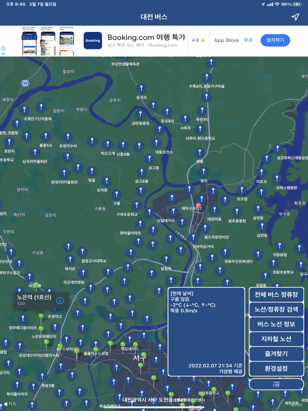The height and width of the screenshot is (411, 308).
Task: Select the bus stop pin for 신동2통
Action: [x=123, y=146]
